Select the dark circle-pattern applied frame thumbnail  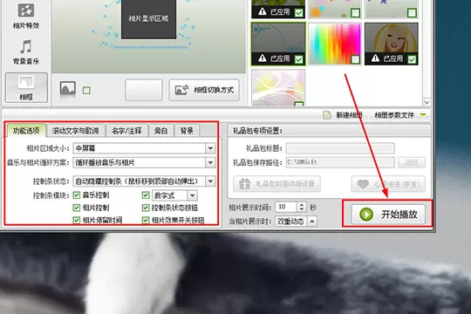[x=278, y=44]
